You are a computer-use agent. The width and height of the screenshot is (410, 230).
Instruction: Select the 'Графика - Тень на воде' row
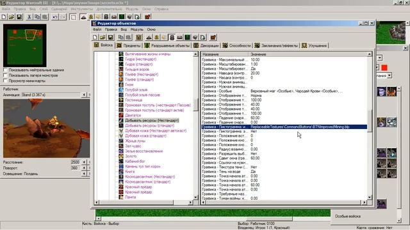pos(284,171)
